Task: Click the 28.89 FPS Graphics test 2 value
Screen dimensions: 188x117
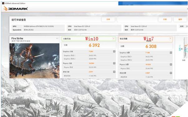Action: coord(93,59)
